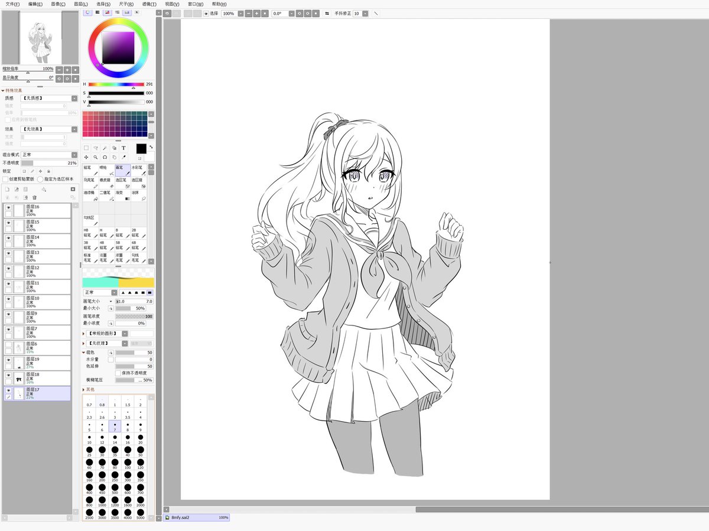Select the 渐变 gradient tool
The image size is (709, 531).
click(x=122, y=196)
